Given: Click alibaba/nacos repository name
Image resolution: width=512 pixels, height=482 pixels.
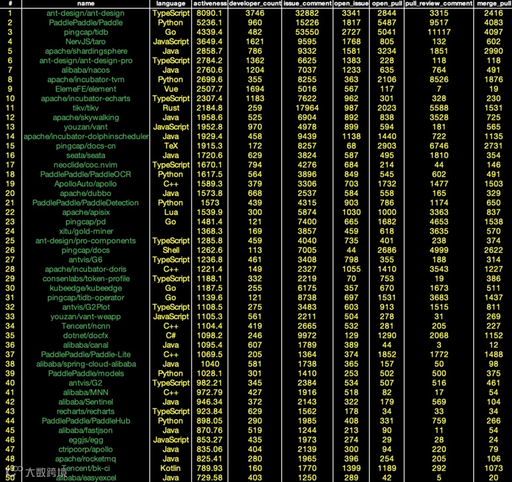Looking at the screenshot, I should point(86,70).
